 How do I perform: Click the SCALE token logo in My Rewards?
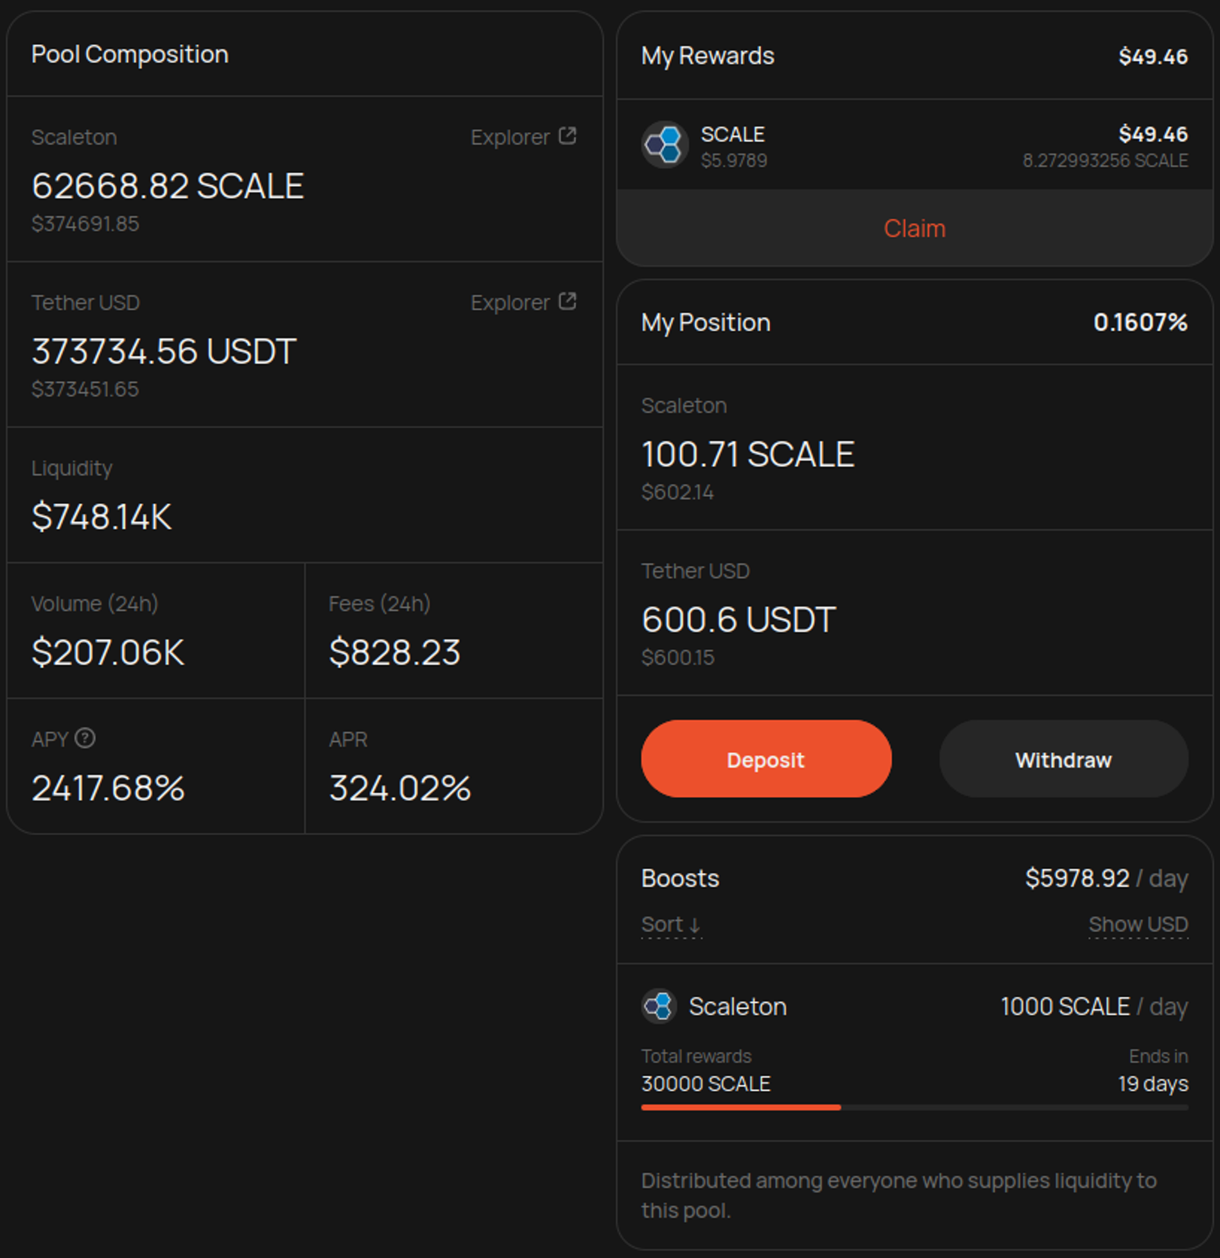(x=665, y=144)
